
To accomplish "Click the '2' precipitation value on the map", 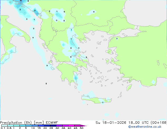I will click(20, 9).
